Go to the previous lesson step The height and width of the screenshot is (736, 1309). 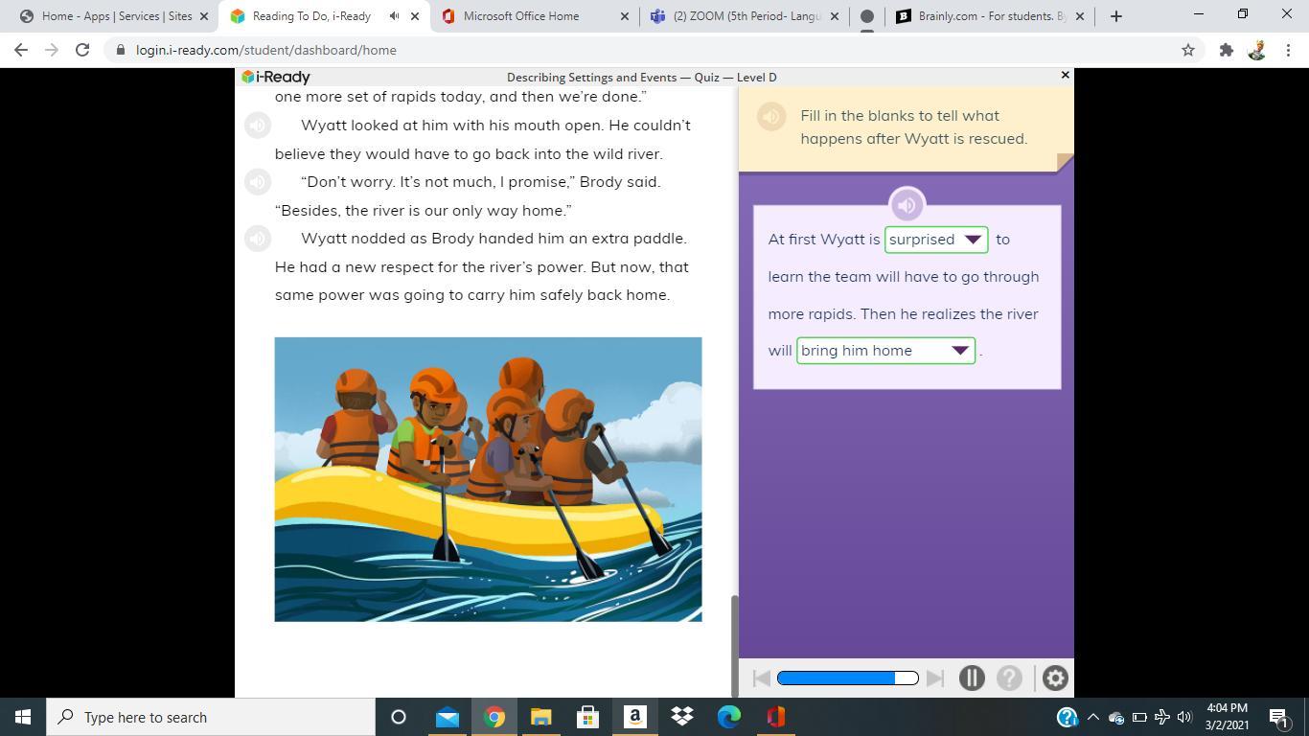(761, 678)
